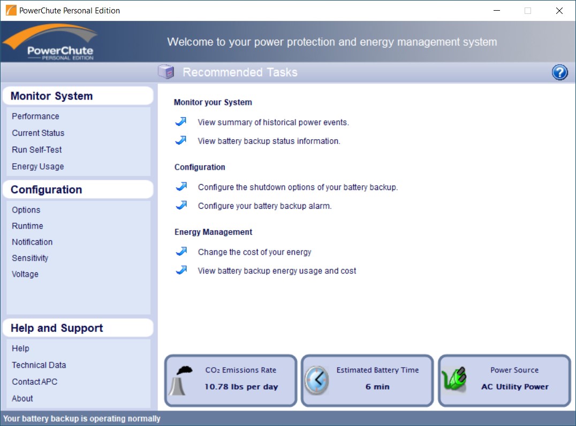Click arrow icon beside shutdown options task
The height and width of the screenshot is (426, 576).
[x=181, y=187]
